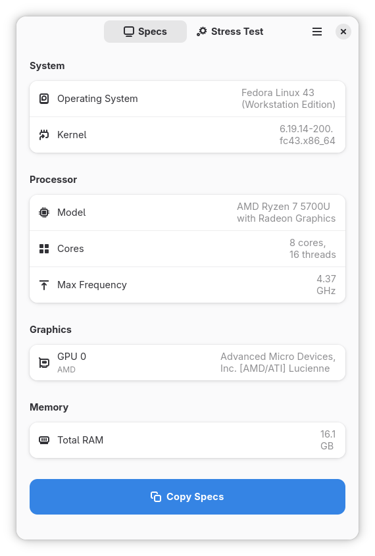Click the copy icon in Copy Specs button
375x556 pixels.
(x=156, y=496)
